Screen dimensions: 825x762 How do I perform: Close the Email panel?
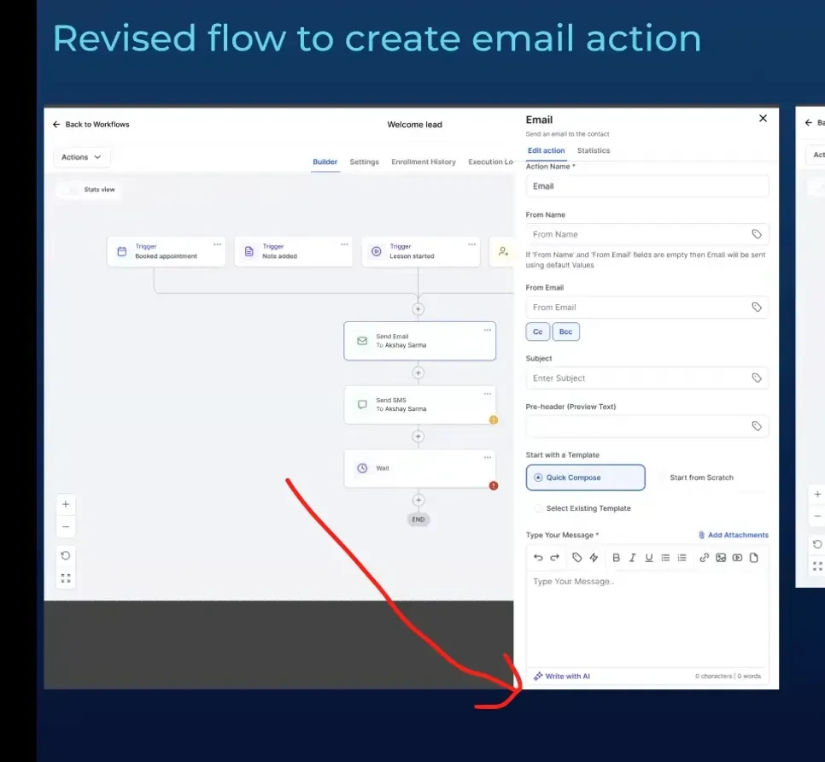763,119
